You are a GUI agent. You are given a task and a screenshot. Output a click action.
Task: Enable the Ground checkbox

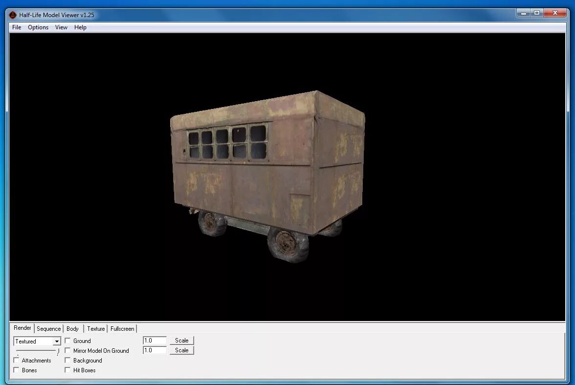pos(67,341)
